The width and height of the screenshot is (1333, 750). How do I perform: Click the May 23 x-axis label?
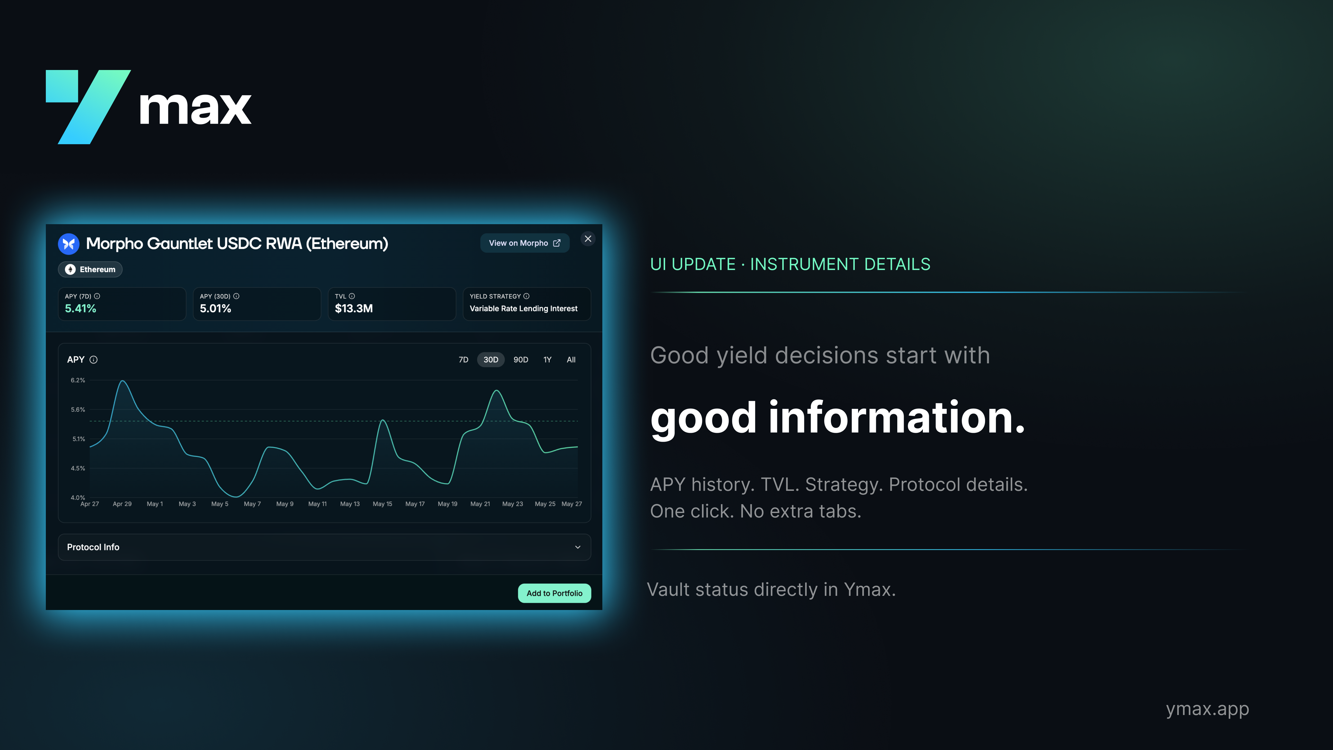click(513, 504)
